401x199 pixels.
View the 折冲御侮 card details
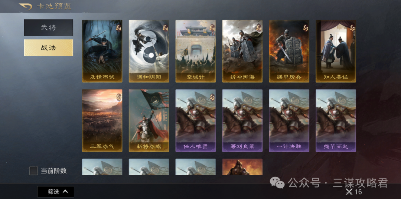click(242, 51)
